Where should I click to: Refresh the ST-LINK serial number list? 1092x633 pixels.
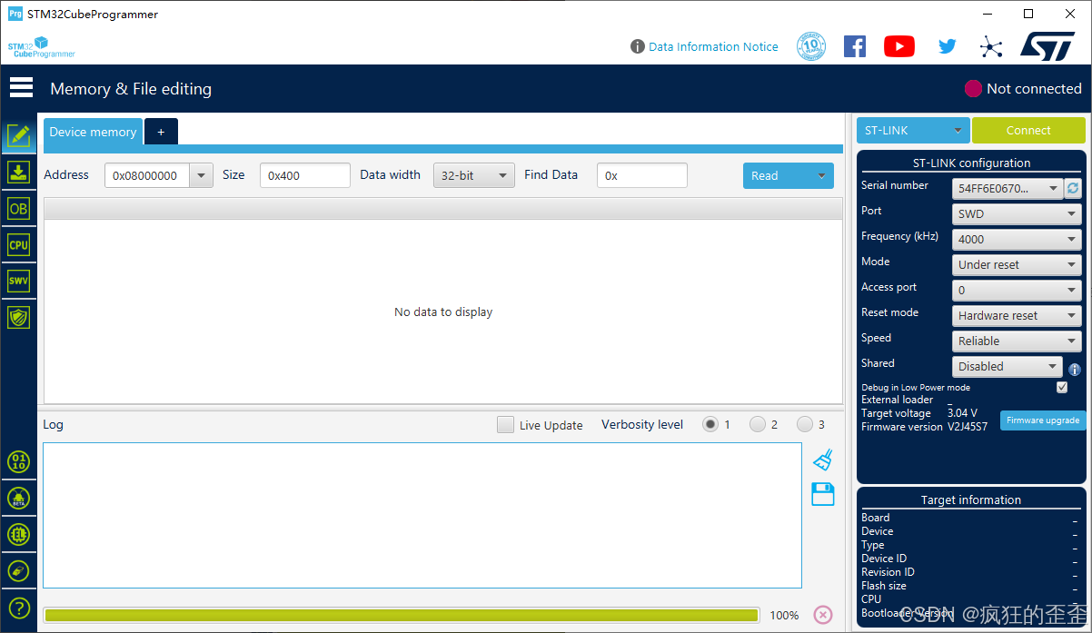[x=1073, y=188]
